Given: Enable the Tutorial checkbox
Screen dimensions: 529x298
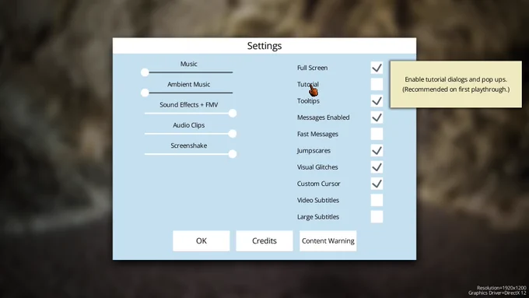Looking at the screenshot, I should pos(377,84).
